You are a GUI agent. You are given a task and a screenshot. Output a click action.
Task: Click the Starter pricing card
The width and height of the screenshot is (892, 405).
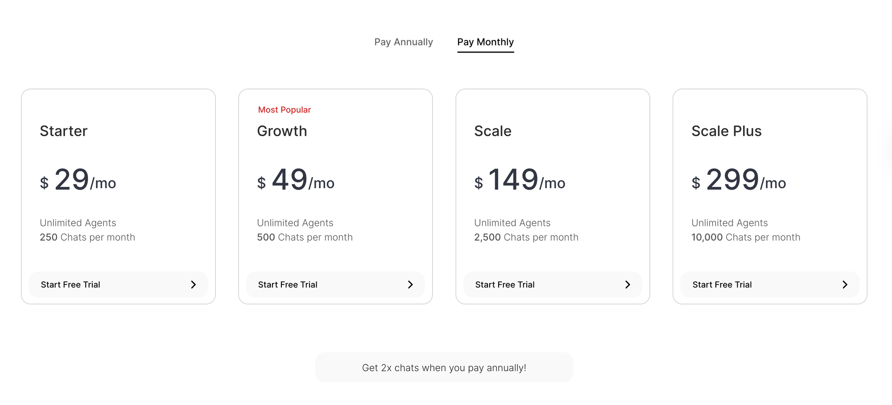point(118,196)
